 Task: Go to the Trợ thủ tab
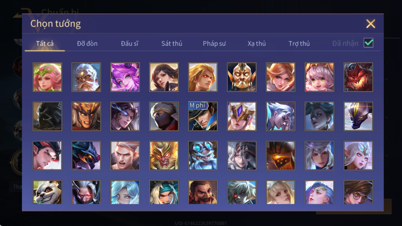(x=299, y=44)
